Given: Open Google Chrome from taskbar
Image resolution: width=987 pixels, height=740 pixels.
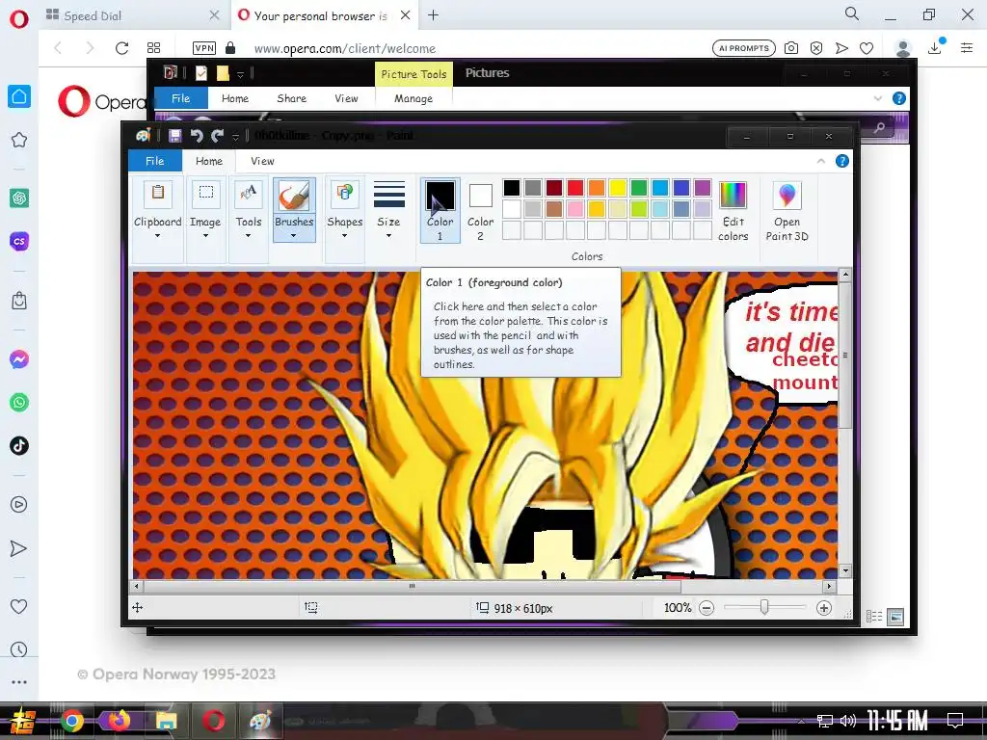Looking at the screenshot, I should click(x=71, y=721).
